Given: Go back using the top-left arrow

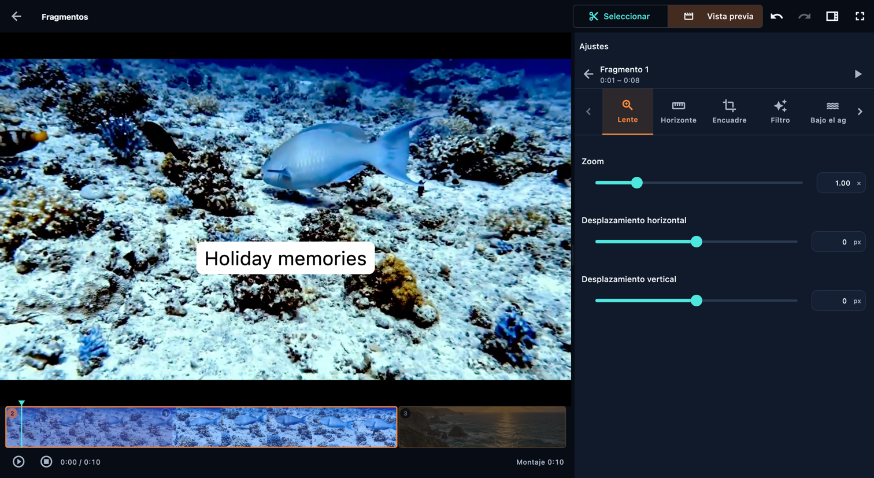Looking at the screenshot, I should click(16, 17).
